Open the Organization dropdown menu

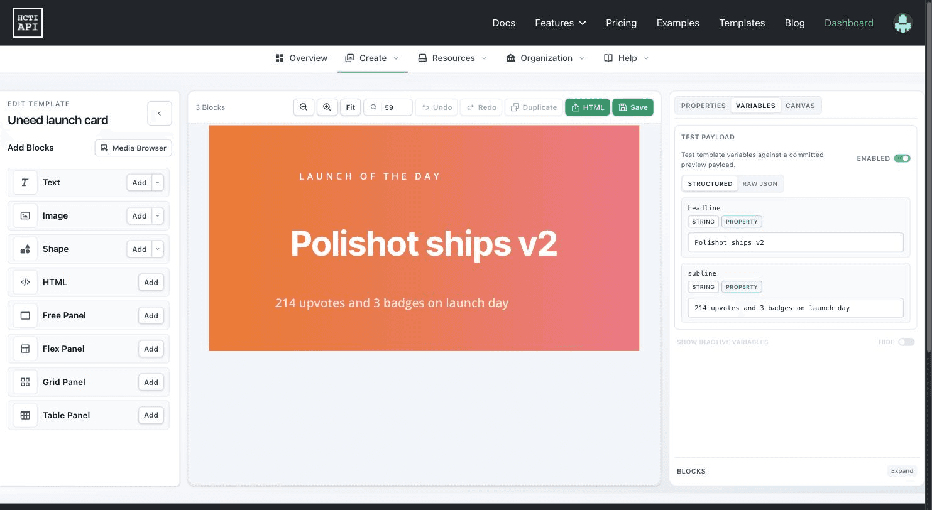[545, 58]
